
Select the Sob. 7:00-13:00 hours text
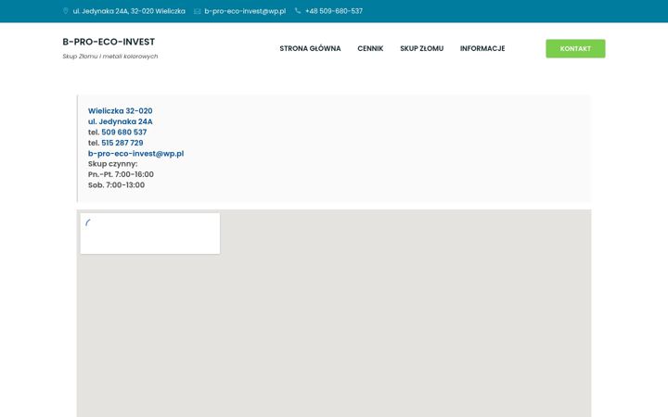pos(116,185)
